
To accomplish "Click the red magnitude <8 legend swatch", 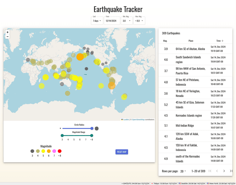I will (x=59, y=151).
